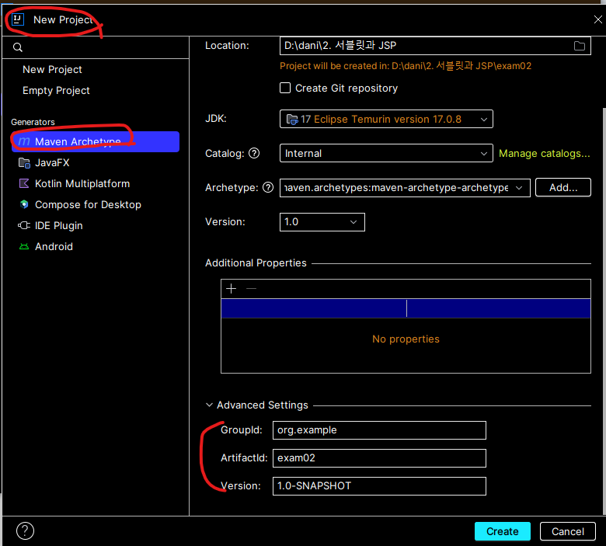
Task: Browse for location with the folder icon
Action: point(579,46)
